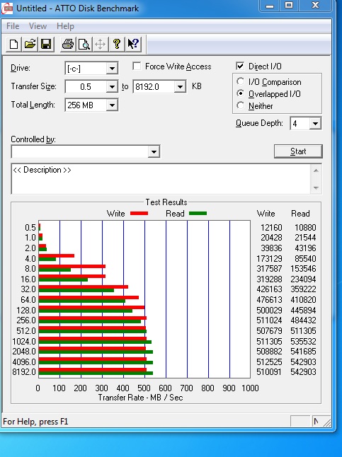Uncheck the Direct I/O checkbox
Screen dimensions: 342x457
point(240,66)
